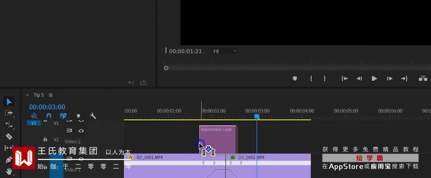Viewport: 431px width, 178px height.
Task: Click ruler at 00:00:01:00
Action: pos(169,111)
